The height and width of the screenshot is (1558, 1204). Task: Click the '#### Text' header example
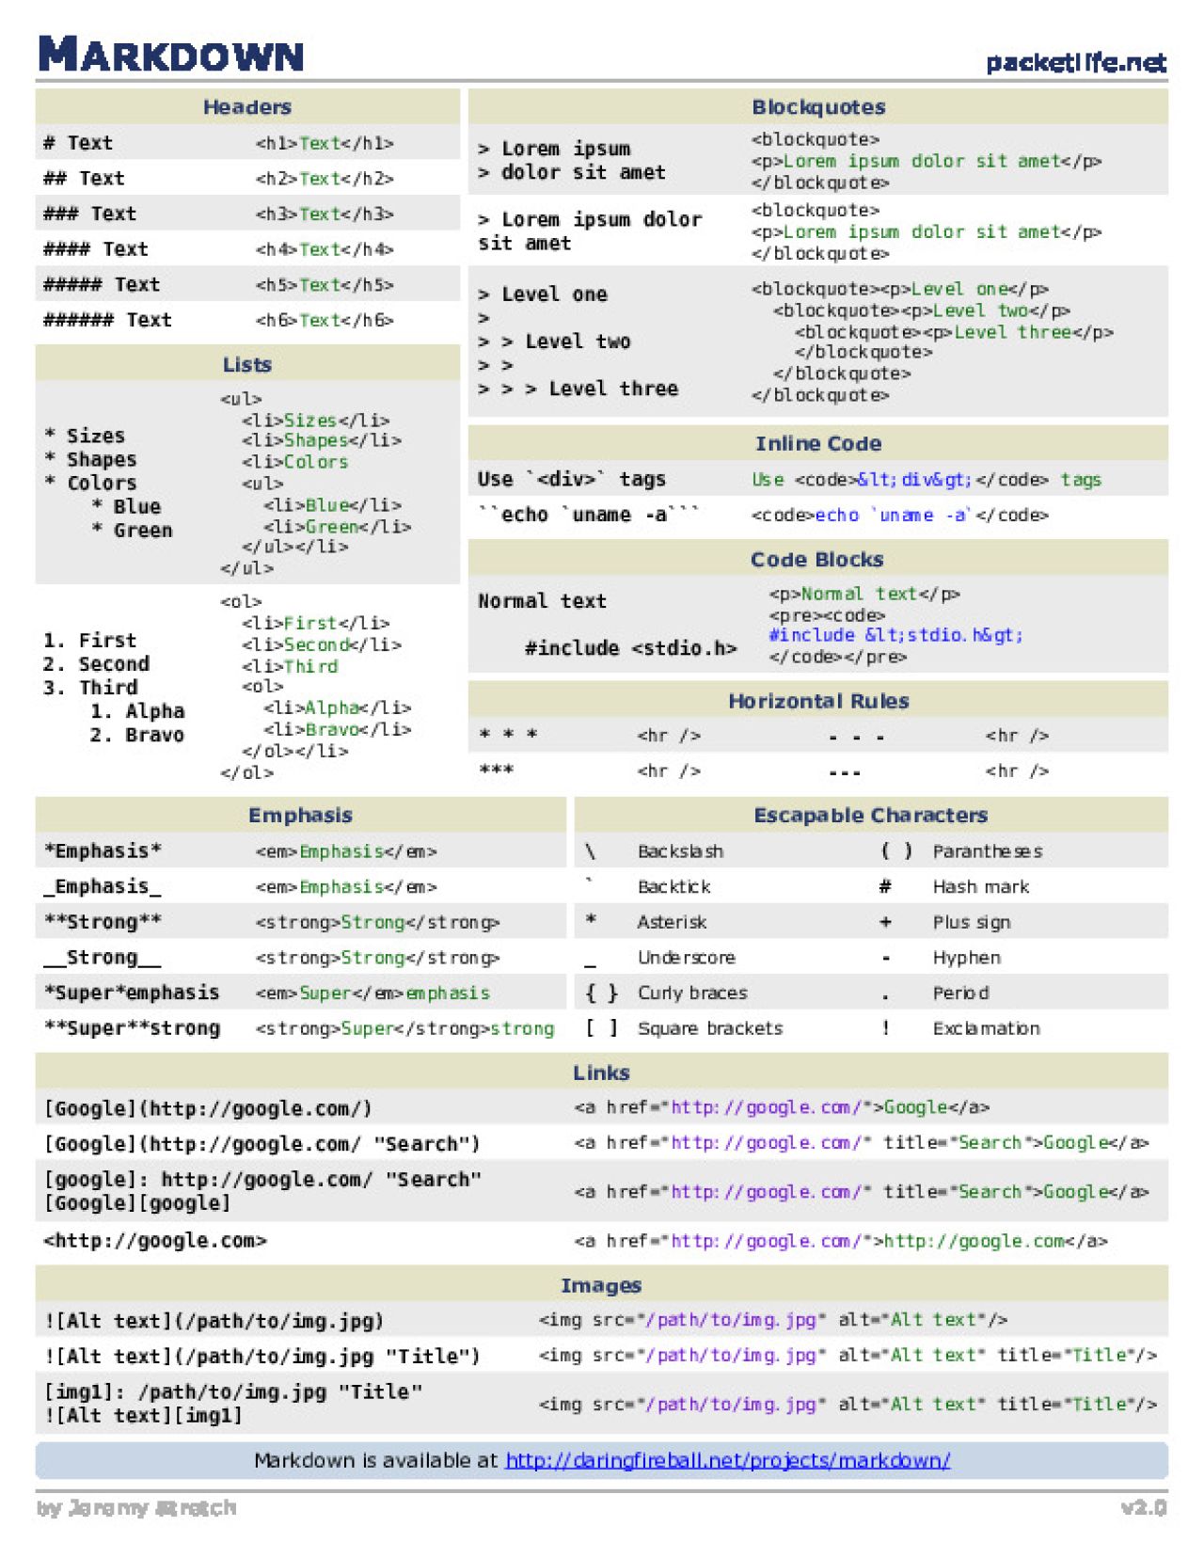pos(96,249)
